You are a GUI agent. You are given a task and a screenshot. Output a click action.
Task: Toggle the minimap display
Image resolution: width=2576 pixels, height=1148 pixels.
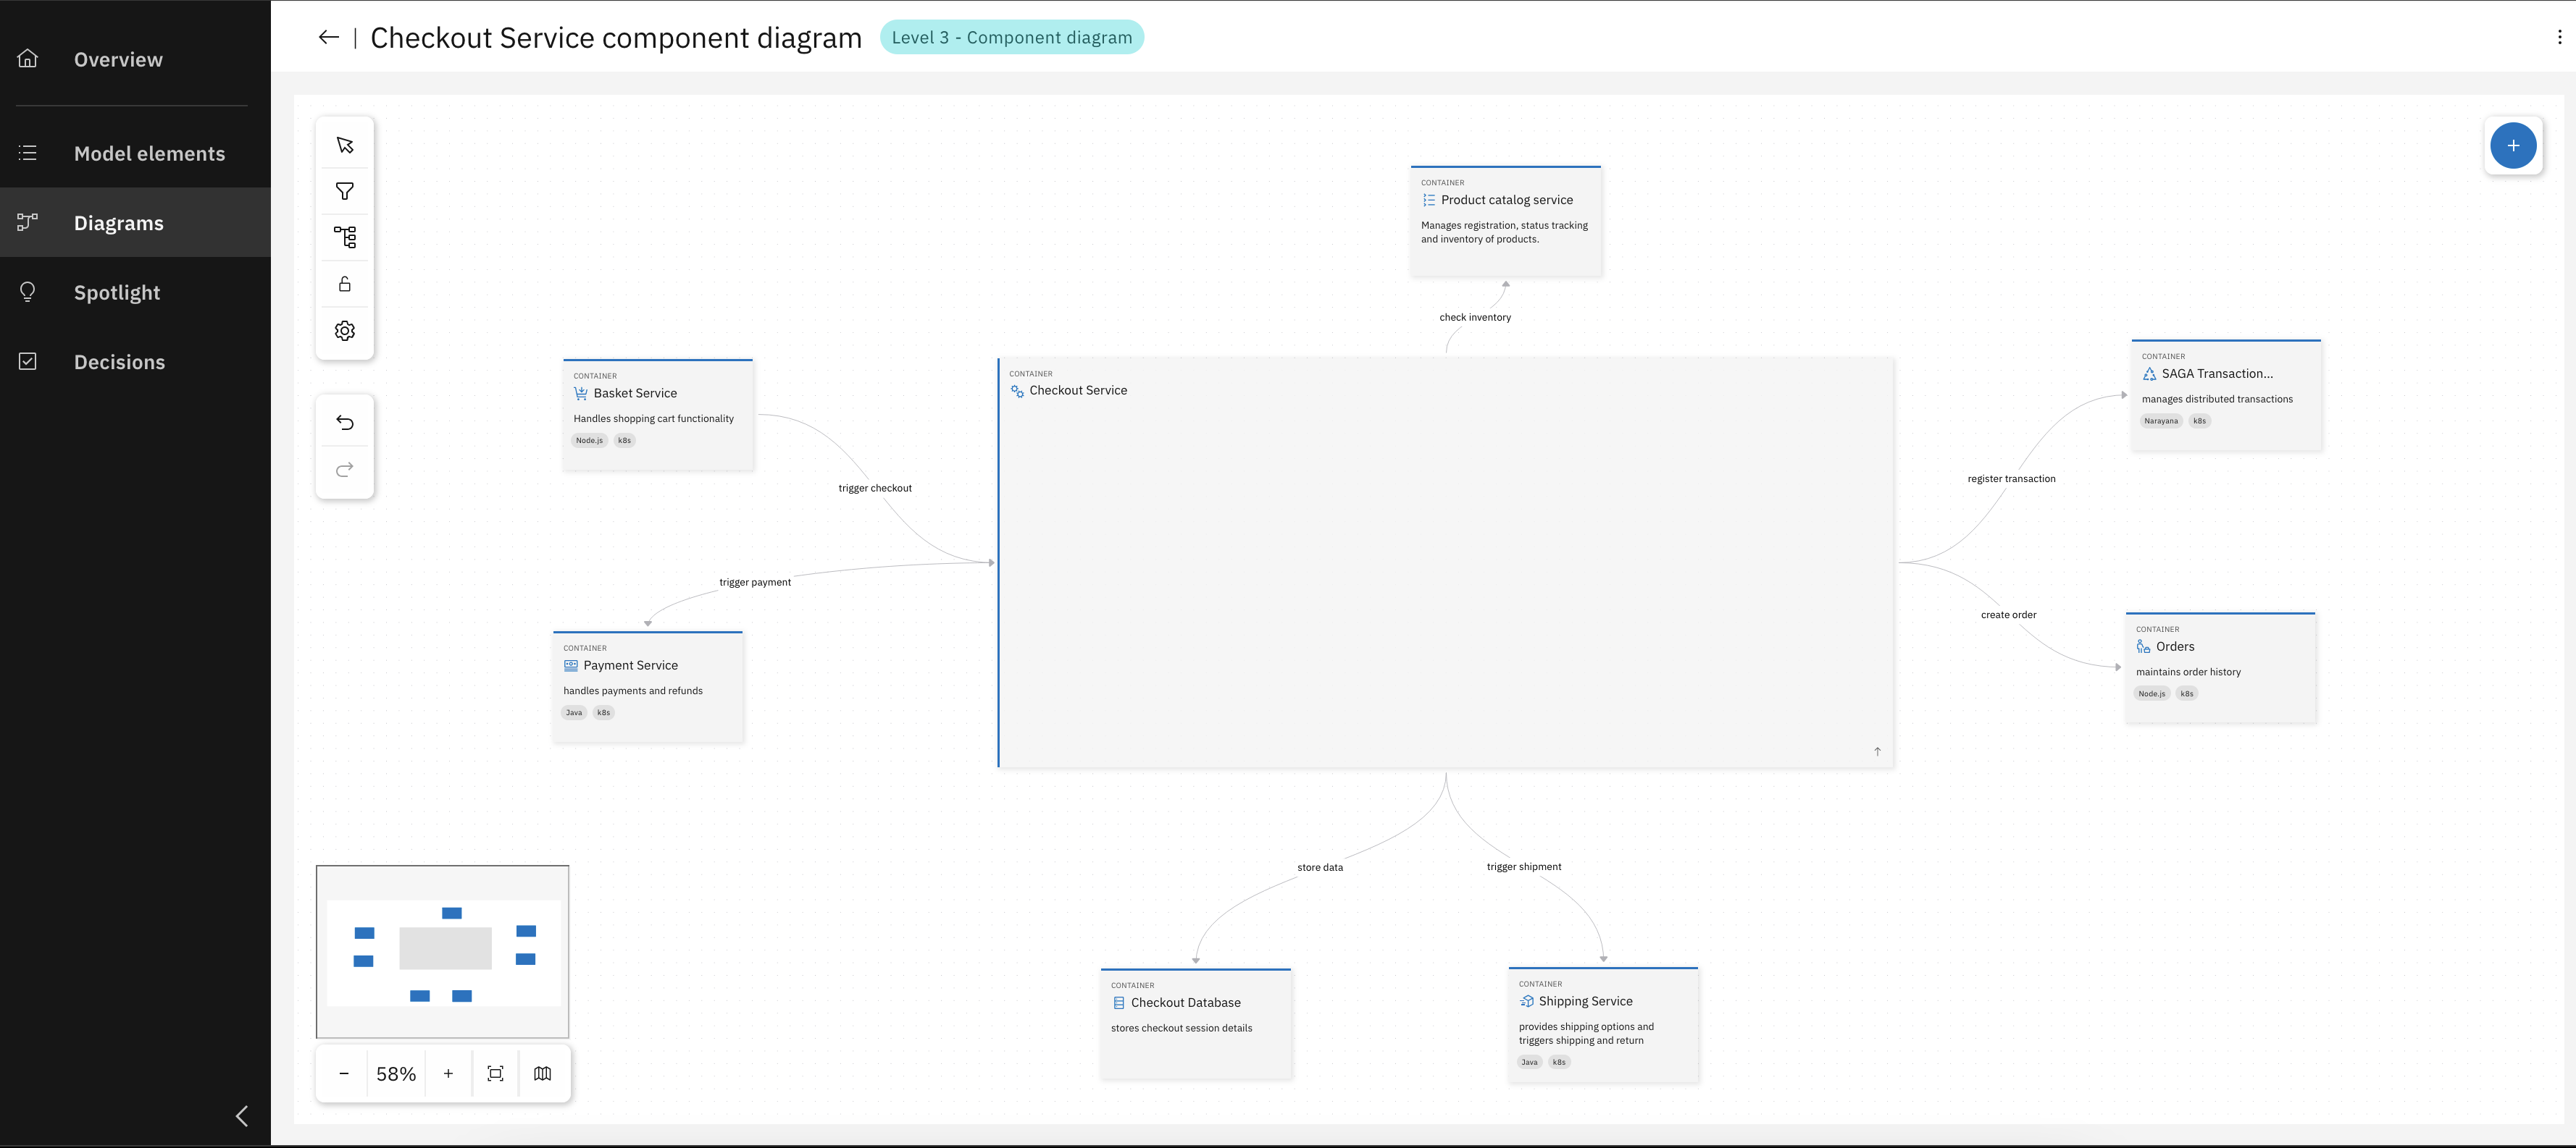[543, 1073]
